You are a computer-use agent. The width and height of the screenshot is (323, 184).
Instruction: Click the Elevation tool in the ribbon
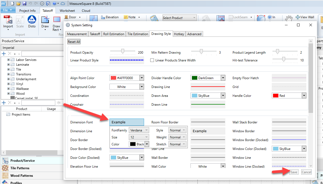pyautogui.click(x=110, y=17)
